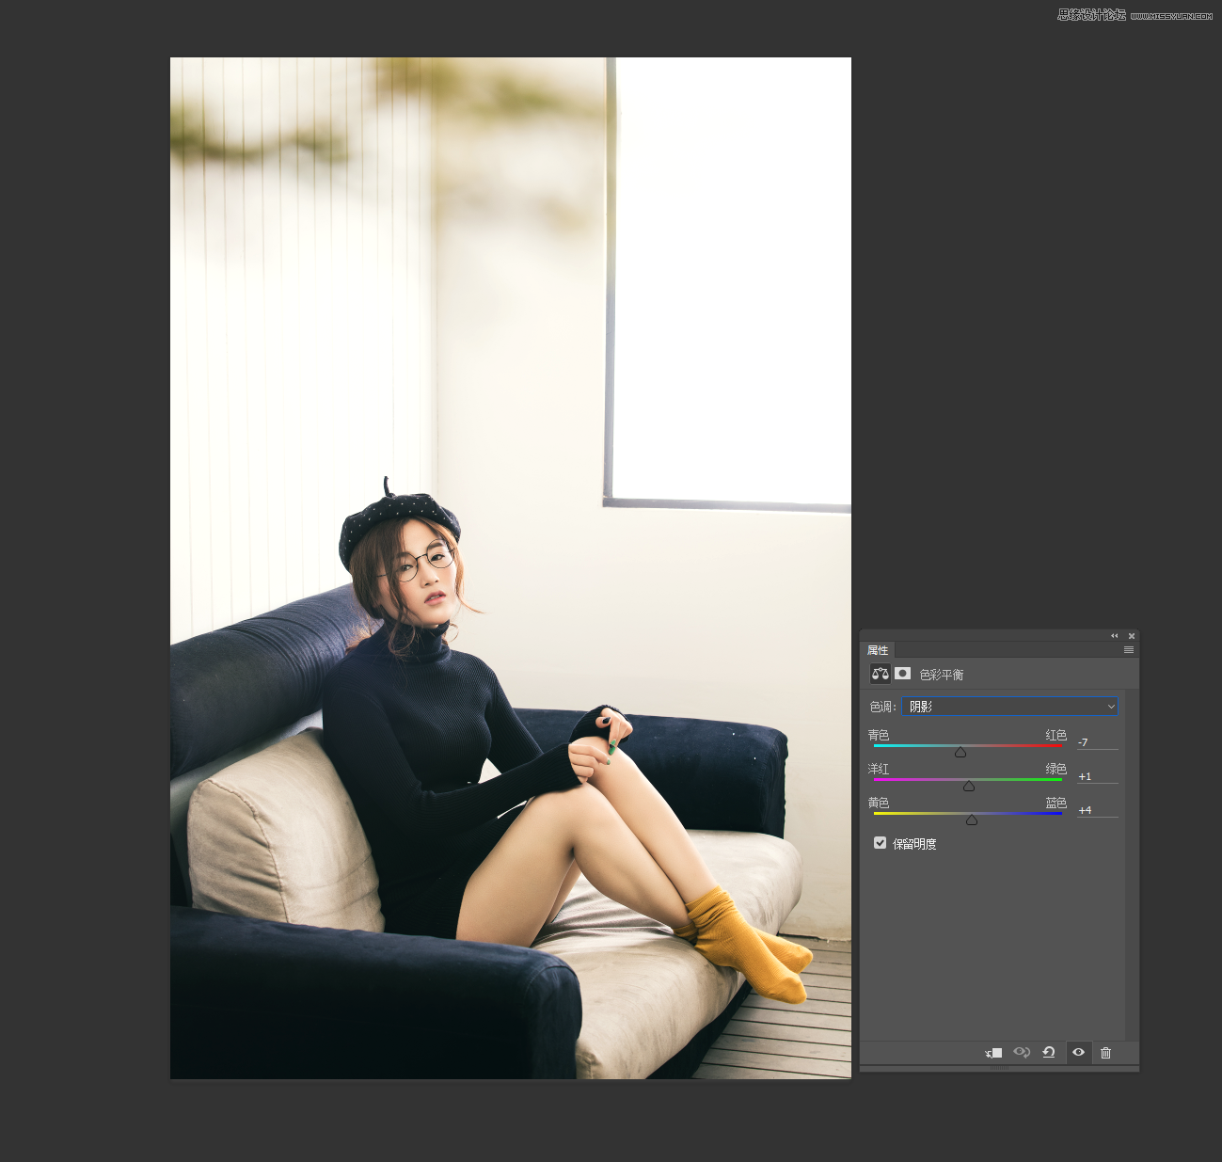Viewport: 1222px width, 1162px height.
Task: Close the Properties panel
Action: (x=1132, y=636)
